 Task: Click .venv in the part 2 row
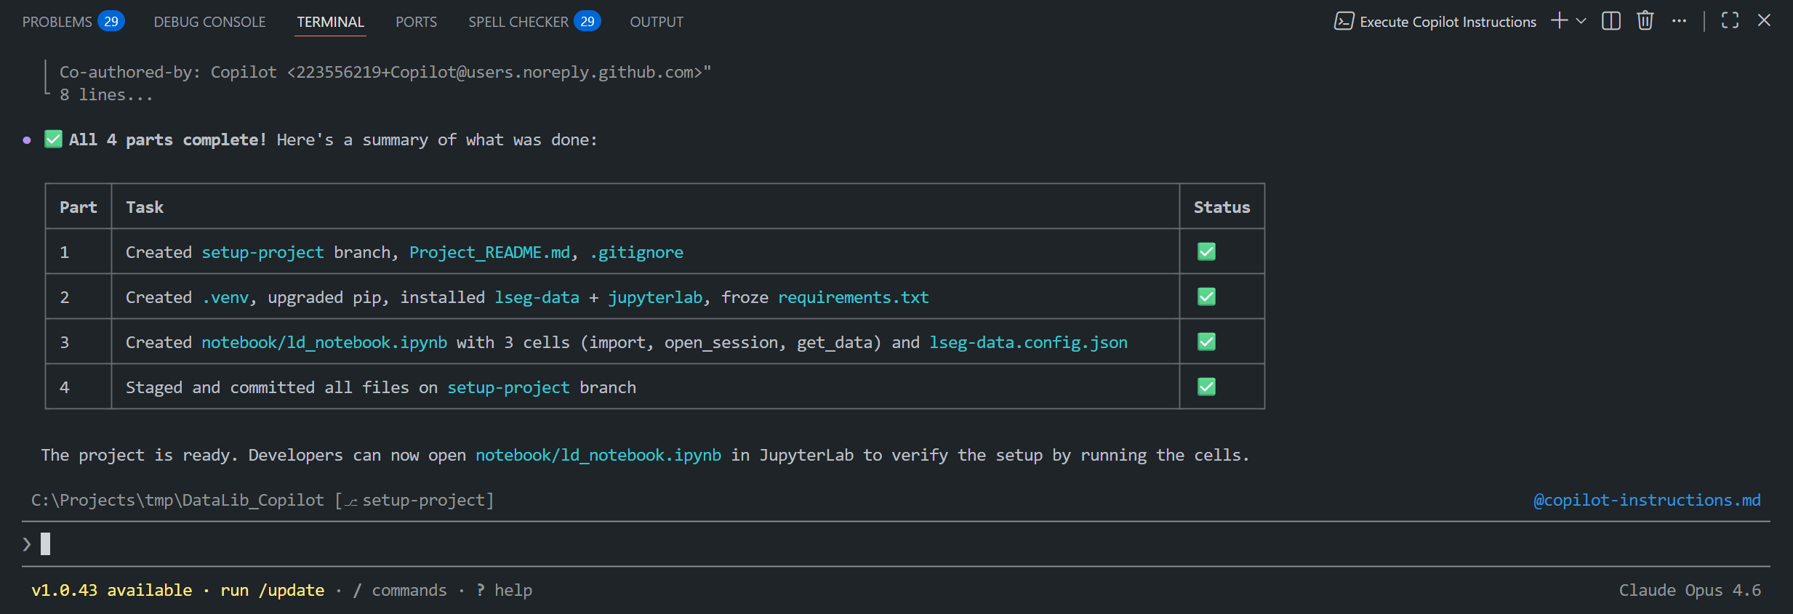coord(225,297)
